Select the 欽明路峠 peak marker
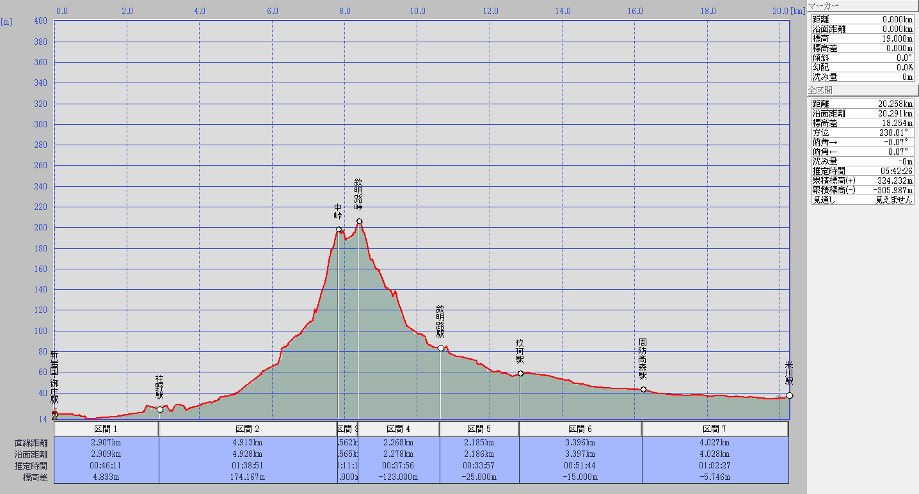The height and width of the screenshot is (494, 919). click(359, 221)
